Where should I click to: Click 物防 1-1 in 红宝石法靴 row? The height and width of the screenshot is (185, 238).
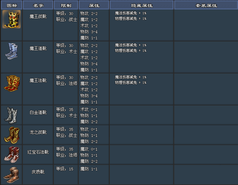[x=89, y=155]
